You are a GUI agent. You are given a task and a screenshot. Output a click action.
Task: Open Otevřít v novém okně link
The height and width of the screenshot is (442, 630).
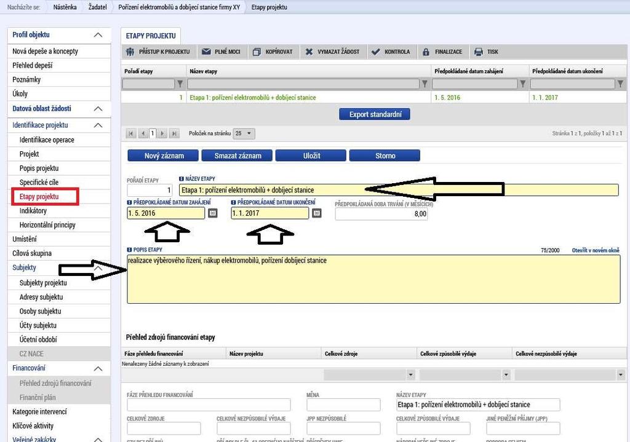tap(596, 250)
